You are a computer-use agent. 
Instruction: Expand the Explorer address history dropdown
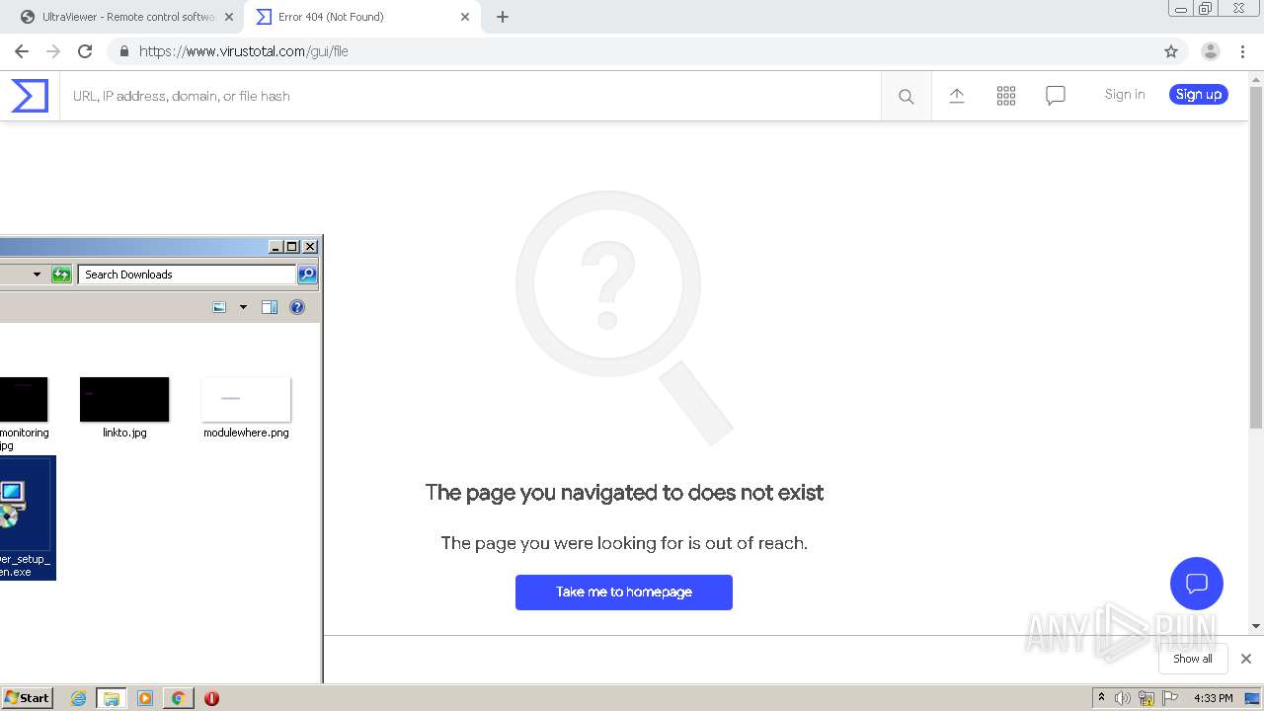coord(37,275)
